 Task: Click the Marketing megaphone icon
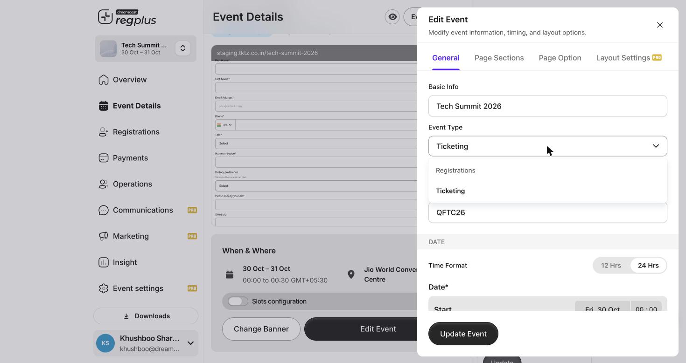[x=104, y=236]
